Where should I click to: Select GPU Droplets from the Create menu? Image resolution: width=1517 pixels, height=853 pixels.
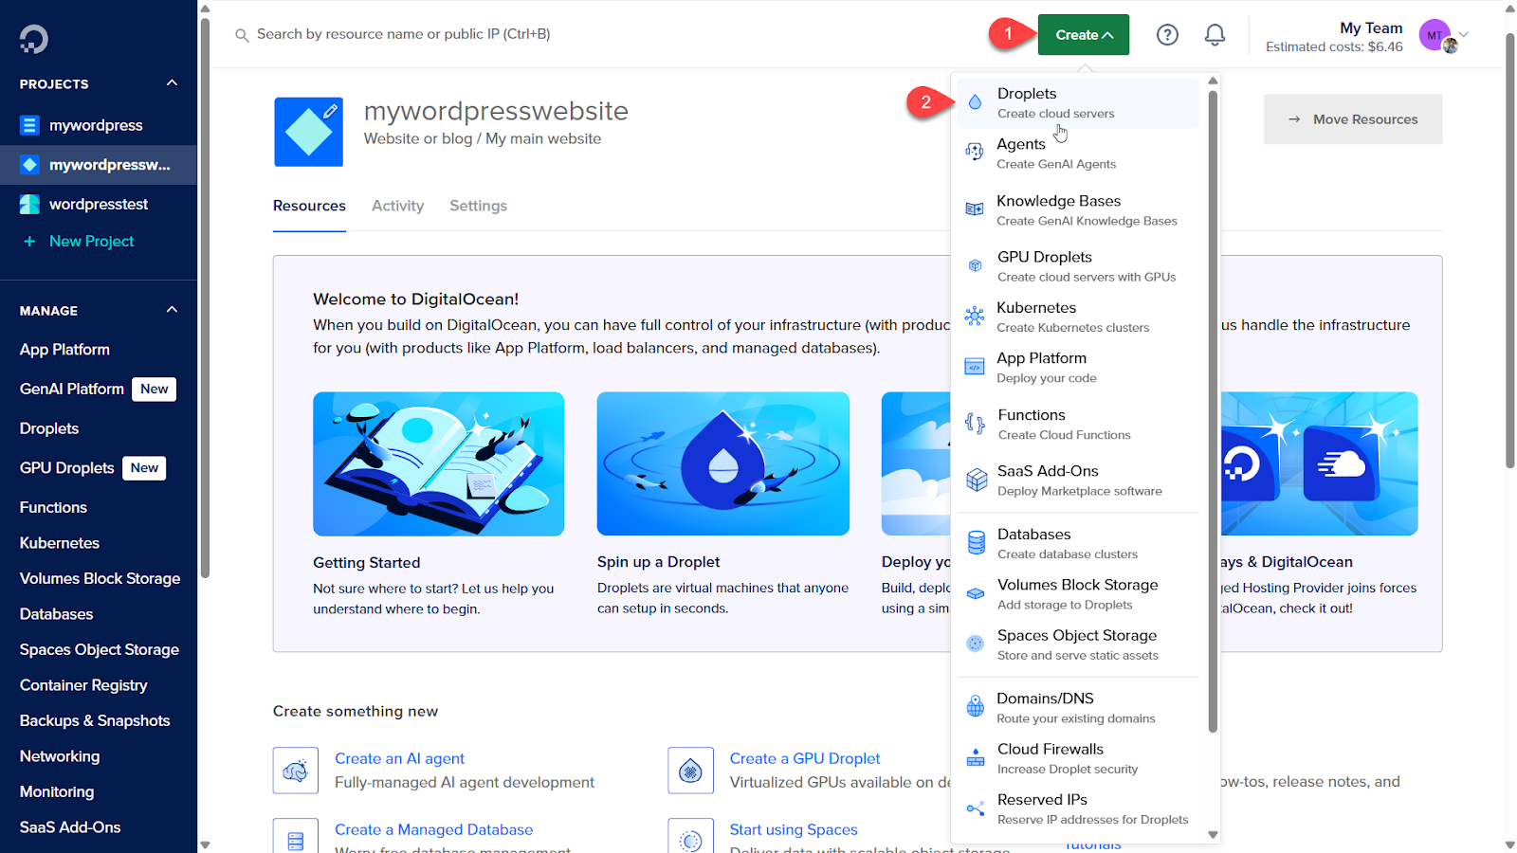click(x=1078, y=265)
